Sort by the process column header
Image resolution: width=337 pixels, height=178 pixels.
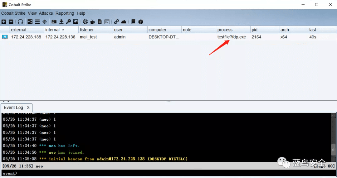point(233,30)
